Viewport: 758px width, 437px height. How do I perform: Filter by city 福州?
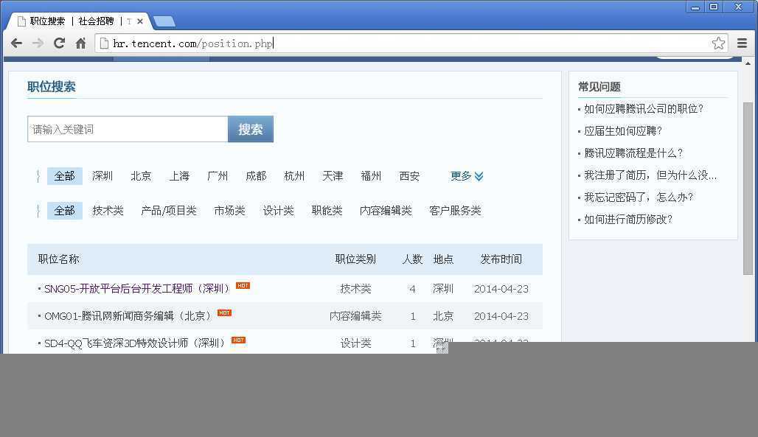tap(371, 176)
